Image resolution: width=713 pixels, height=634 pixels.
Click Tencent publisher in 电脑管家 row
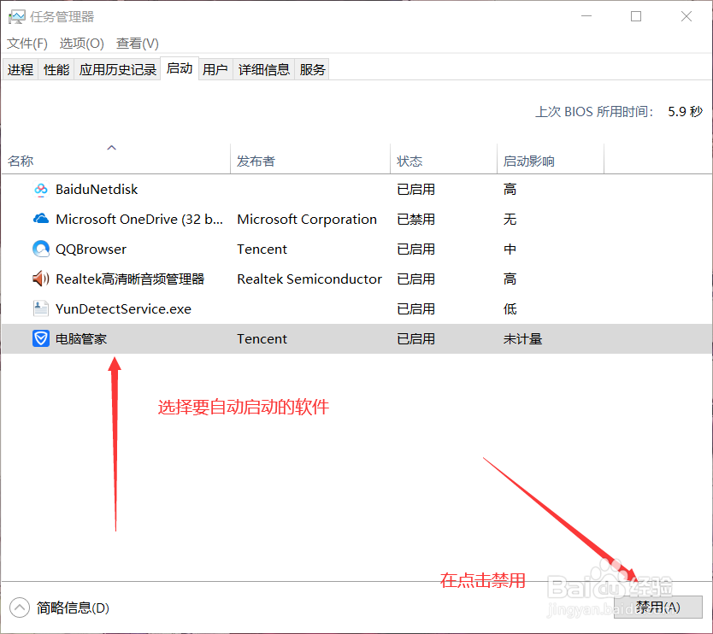(x=262, y=339)
